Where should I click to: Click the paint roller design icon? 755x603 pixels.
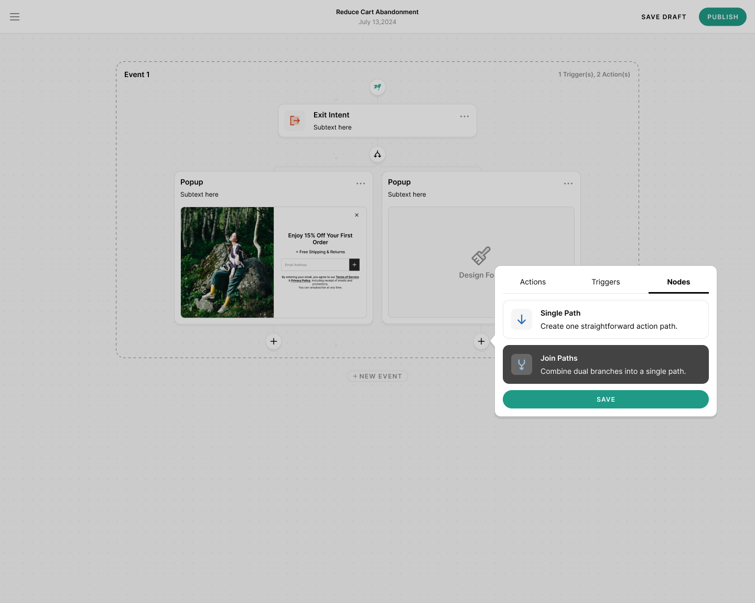(481, 256)
